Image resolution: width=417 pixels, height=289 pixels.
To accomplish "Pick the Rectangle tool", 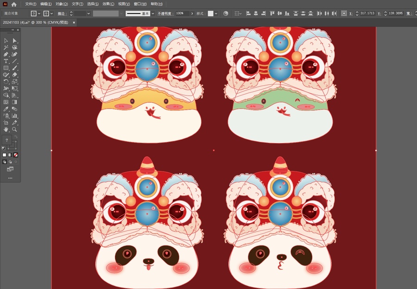I will coord(6,68).
